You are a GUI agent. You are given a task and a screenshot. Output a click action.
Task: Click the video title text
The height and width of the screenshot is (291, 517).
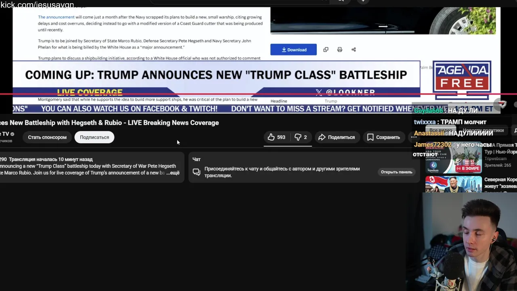coord(109,123)
